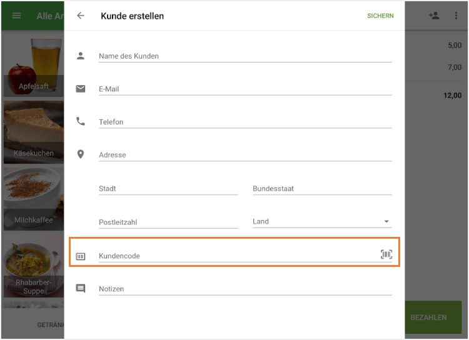Click the notes speech bubble icon
469x340 pixels.
tap(81, 289)
